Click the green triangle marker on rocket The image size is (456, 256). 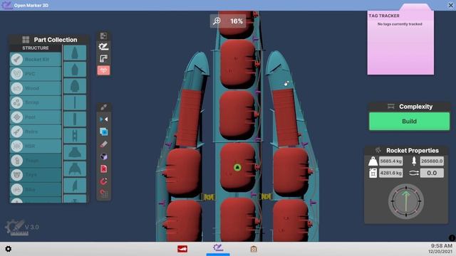pos(237,167)
